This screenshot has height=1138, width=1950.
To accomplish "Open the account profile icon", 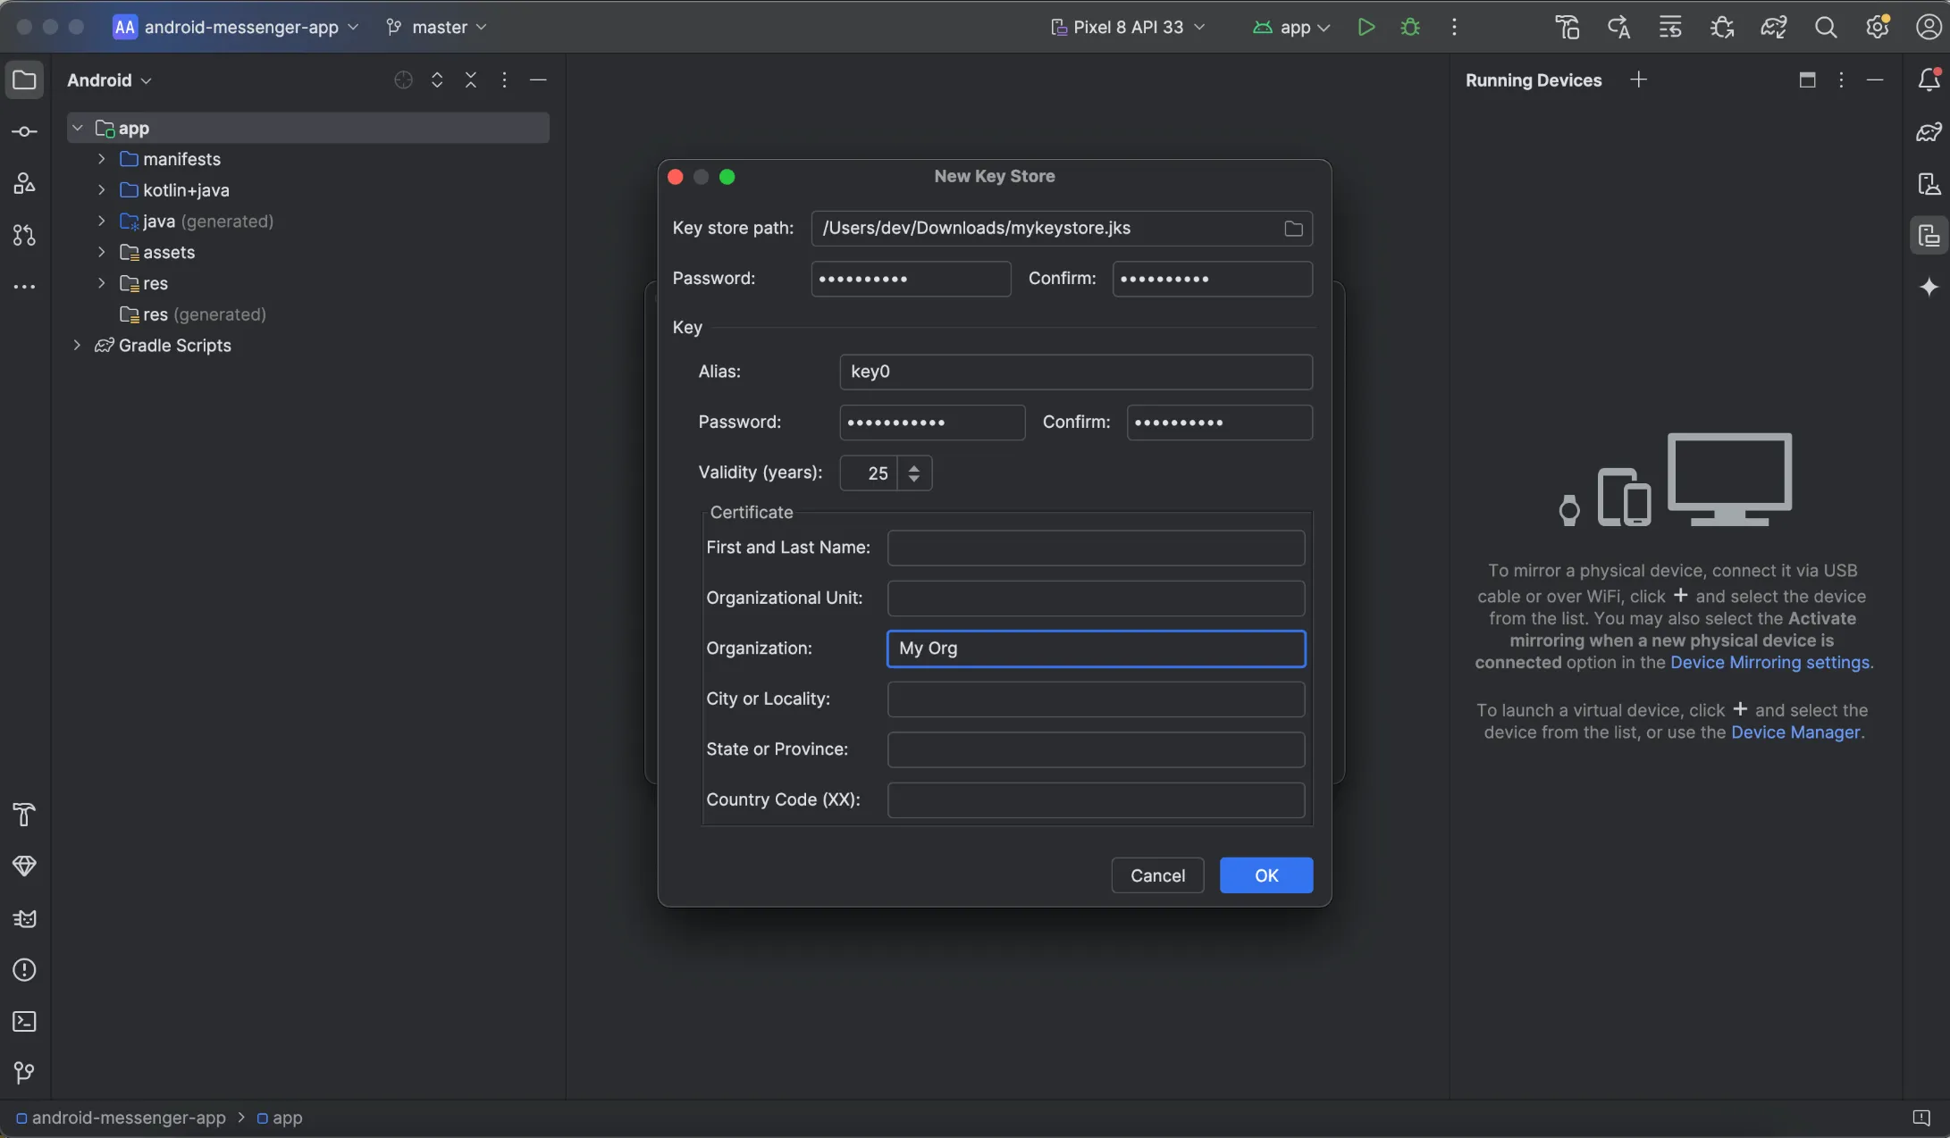I will point(1929,28).
